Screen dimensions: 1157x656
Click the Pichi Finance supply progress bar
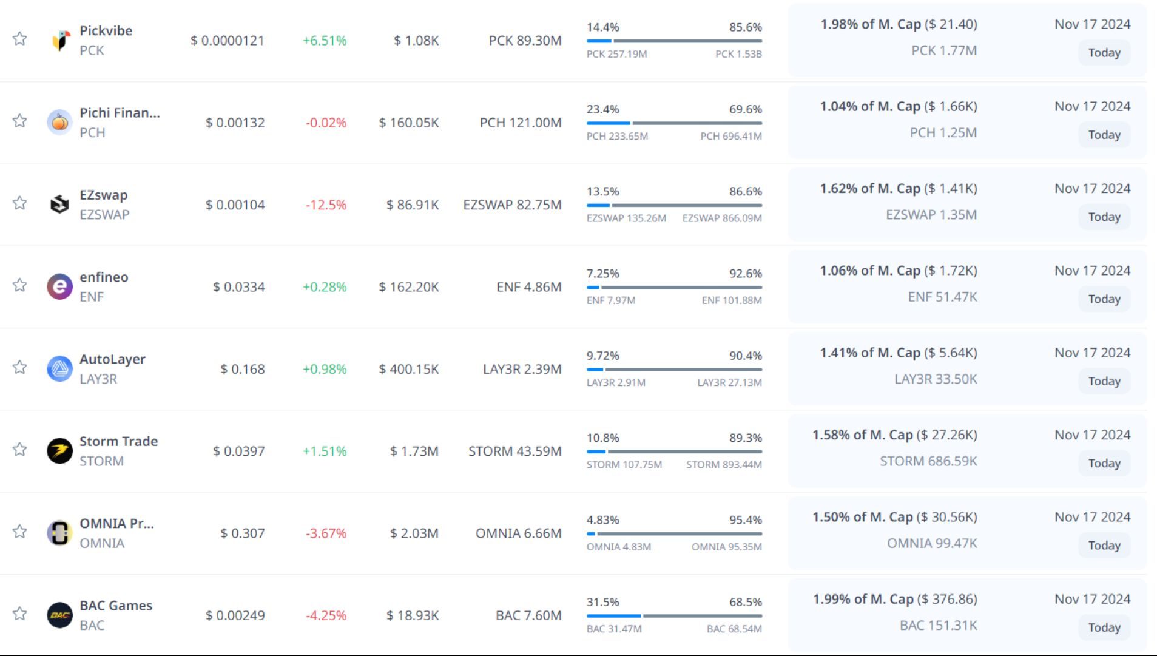(x=673, y=123)
